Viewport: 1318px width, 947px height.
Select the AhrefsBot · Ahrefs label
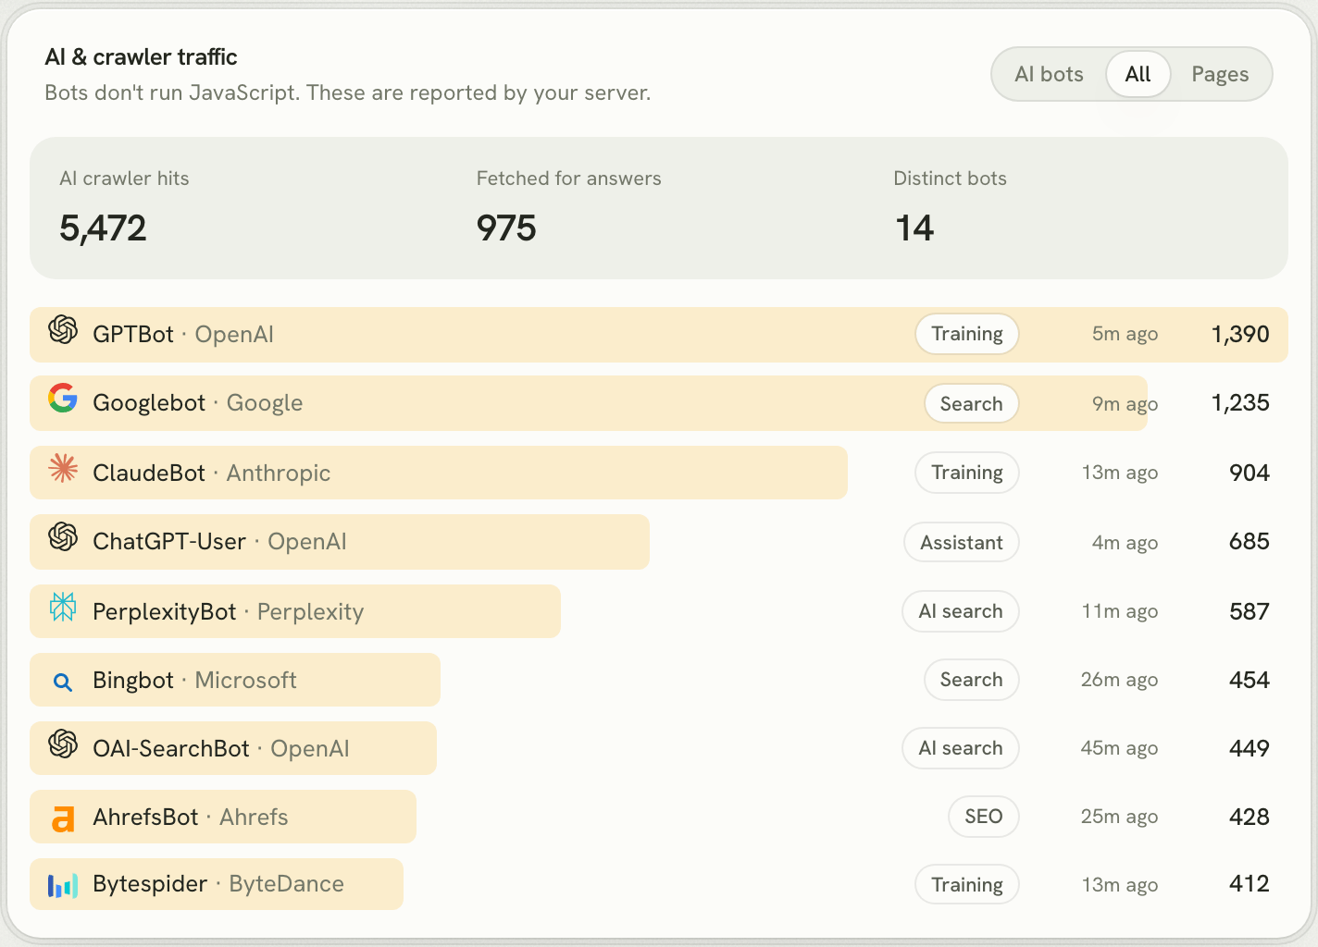pyautogui.click(x=191, y=818)
